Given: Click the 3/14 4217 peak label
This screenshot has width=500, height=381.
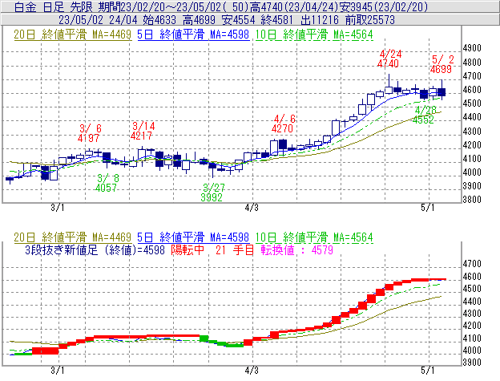Looking at the screenshot, I should [x=142, y=131].
